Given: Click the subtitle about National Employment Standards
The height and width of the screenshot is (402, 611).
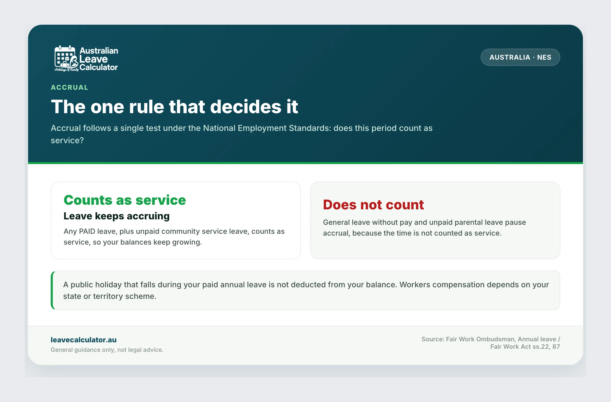Looking at the screenshot, I should pos(241,134).
